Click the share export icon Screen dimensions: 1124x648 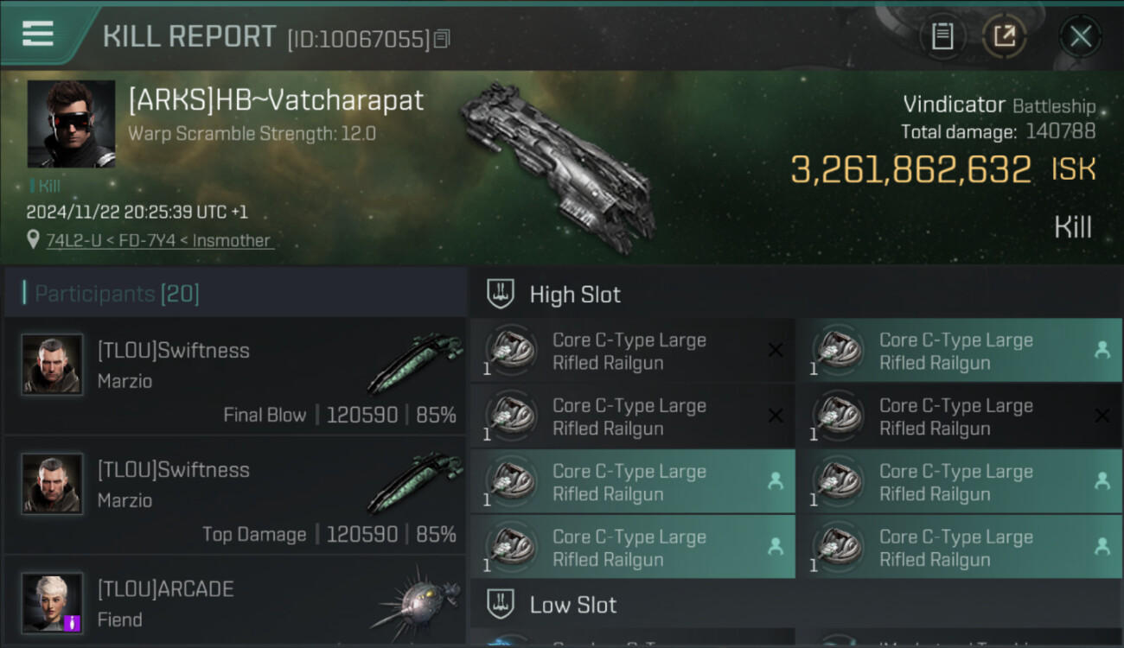click(1004, 36)
